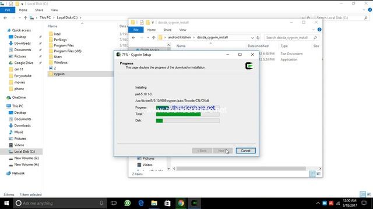
Task: Select the Windows folder
Action: (61, 63)
